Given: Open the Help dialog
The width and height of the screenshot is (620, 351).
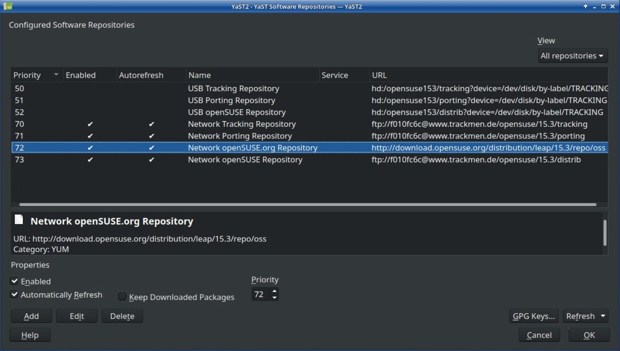Looking at the screenshot, I should click(30, 335).
